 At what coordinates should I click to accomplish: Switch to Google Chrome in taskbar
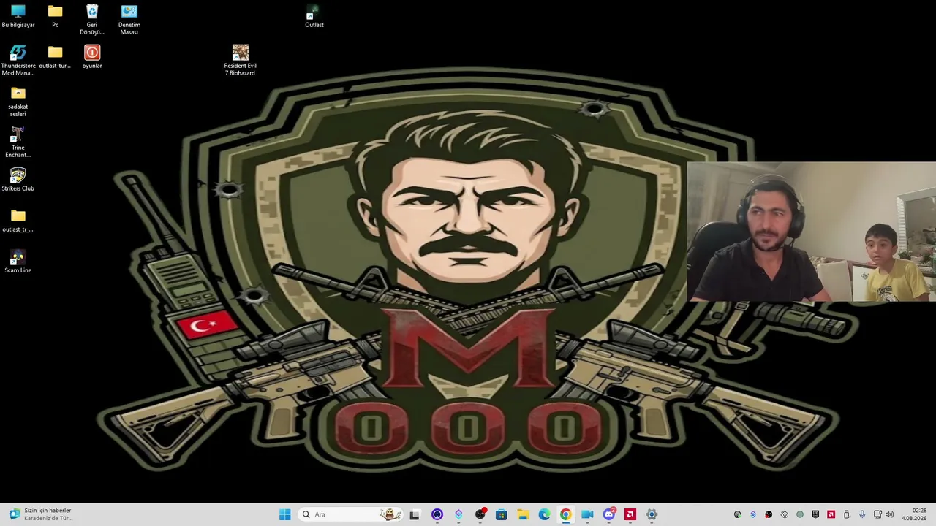[565, 514]
